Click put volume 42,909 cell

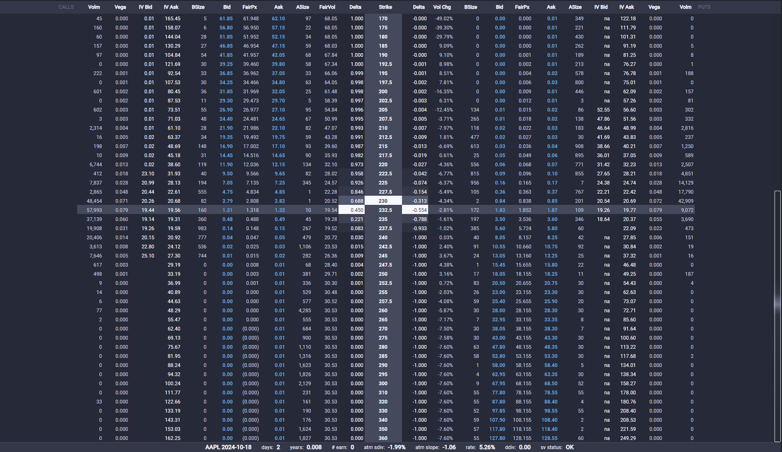coord(686,201)
